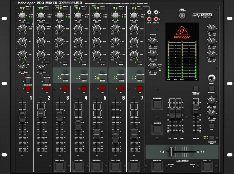234x174 pixels.
Task: Click the channel 2 Pan knob
Action: pos(41,67)
